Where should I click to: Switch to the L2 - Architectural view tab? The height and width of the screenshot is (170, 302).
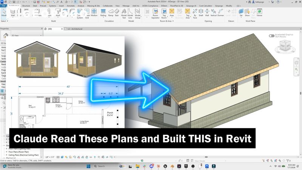(x=75, y=29)
